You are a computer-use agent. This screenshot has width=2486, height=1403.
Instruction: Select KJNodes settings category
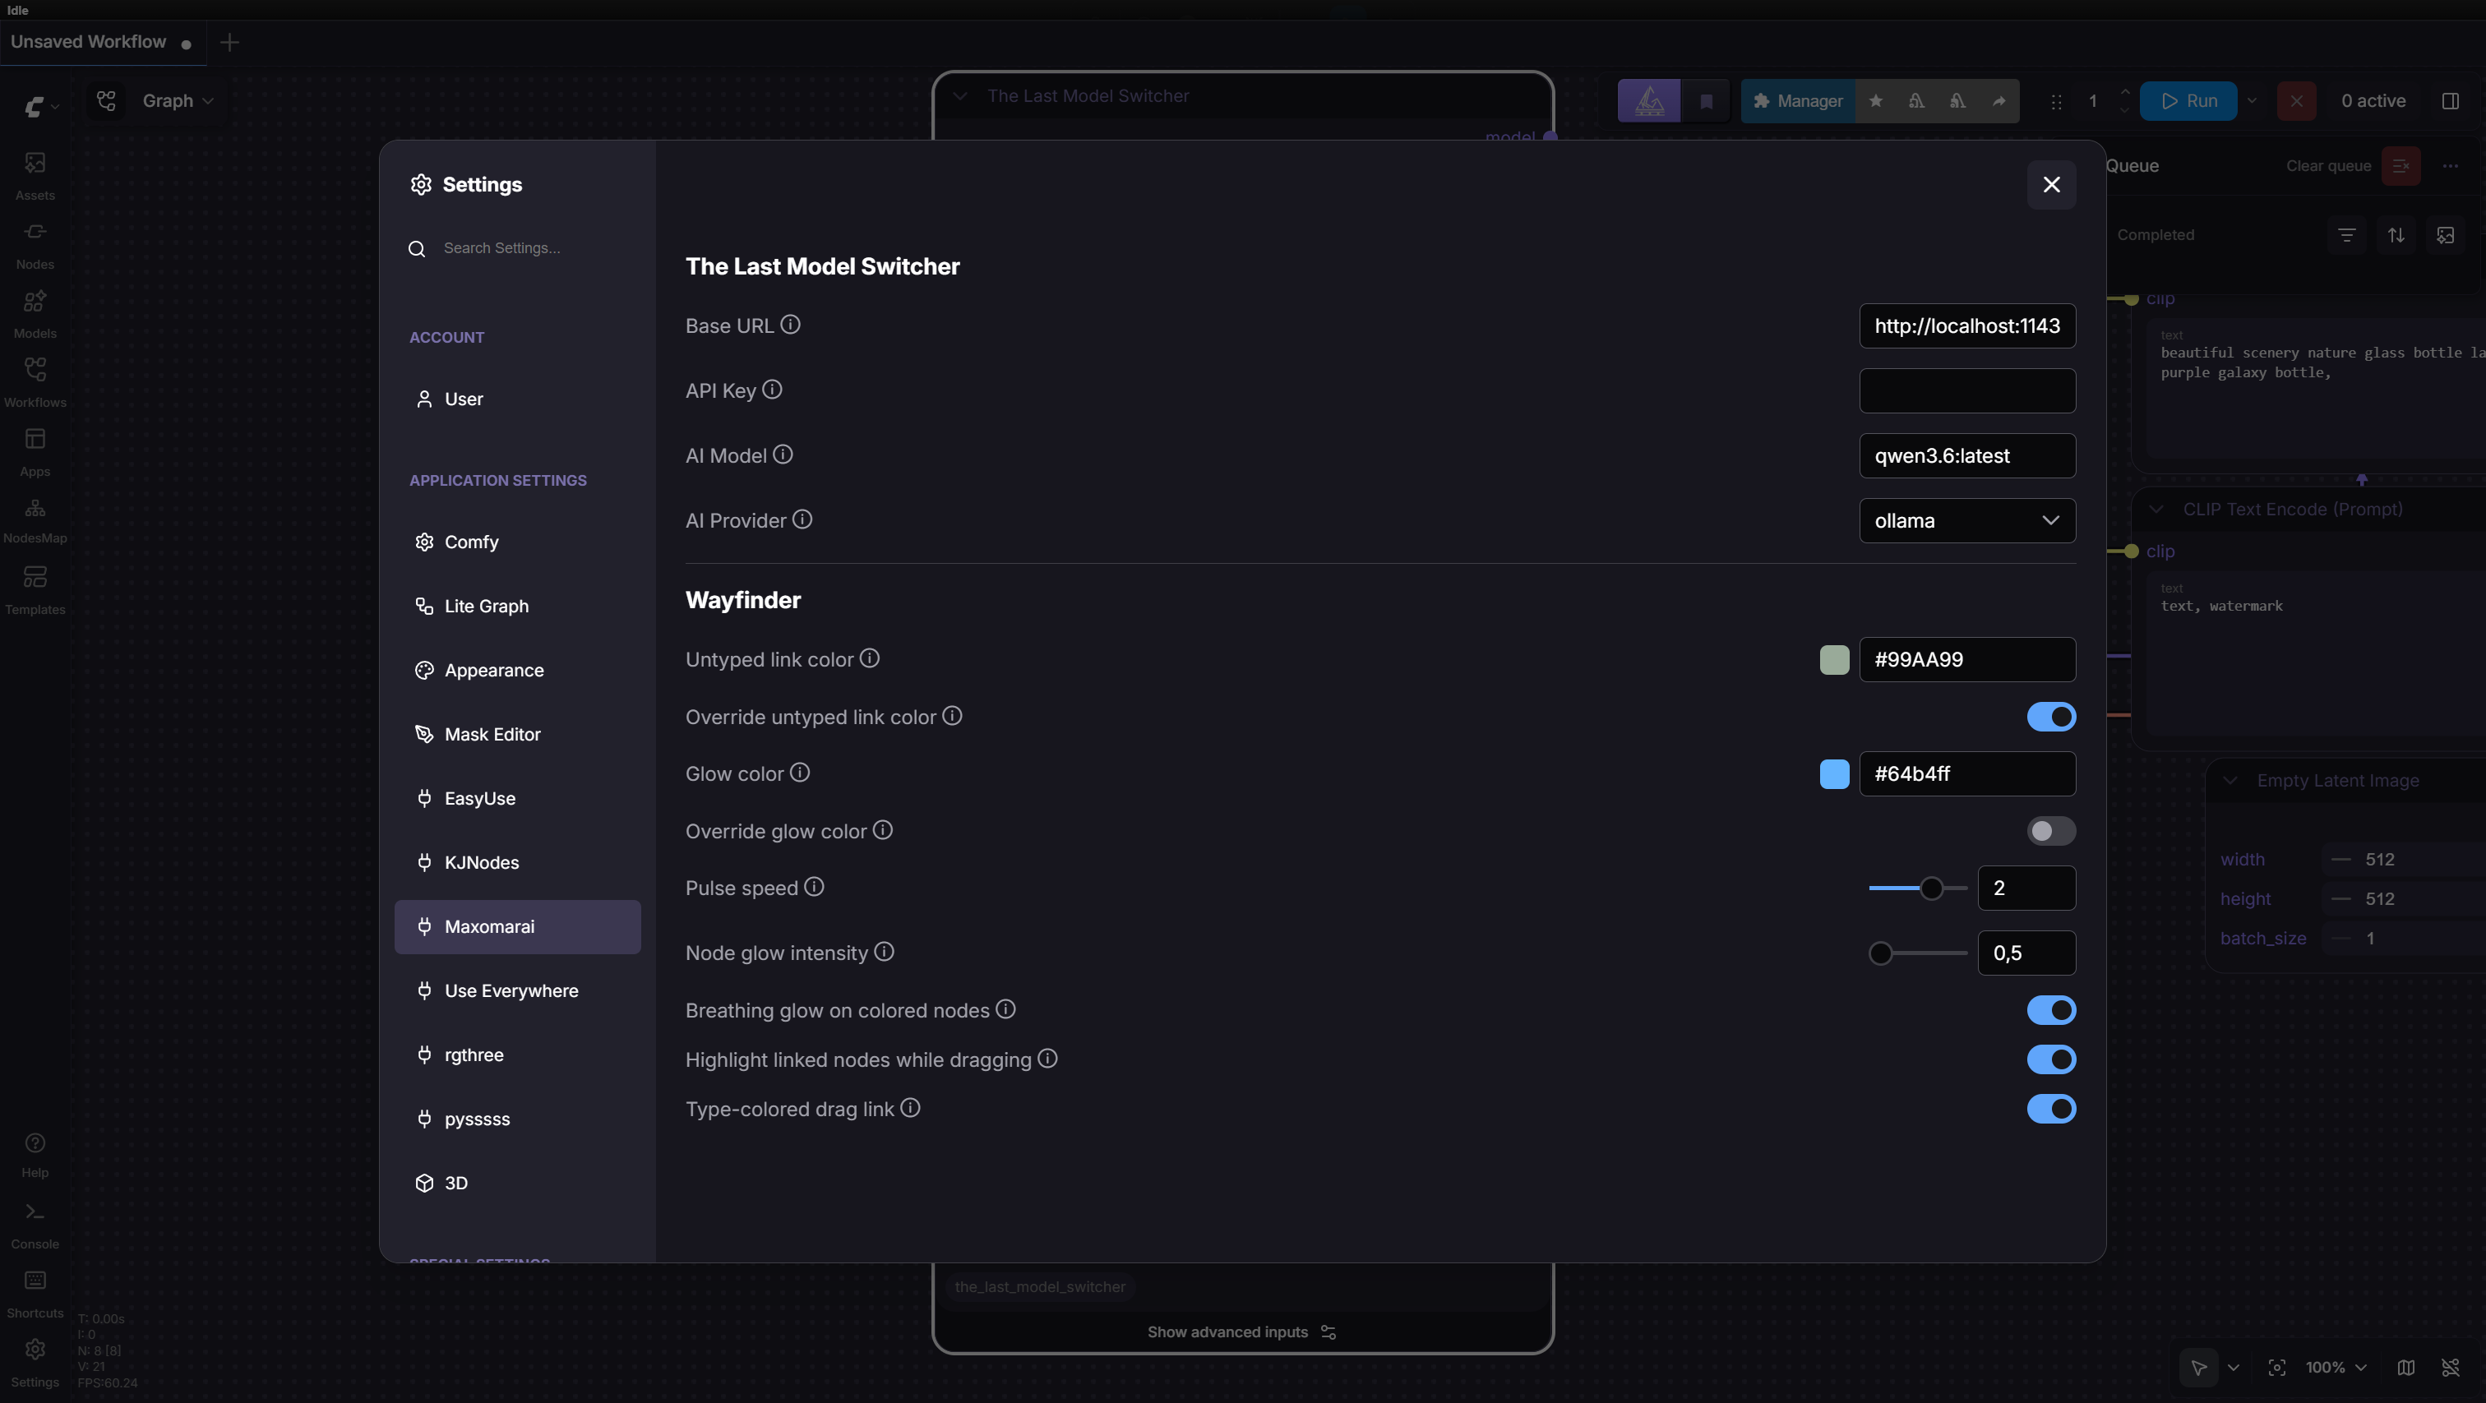(x=517, y=863)
